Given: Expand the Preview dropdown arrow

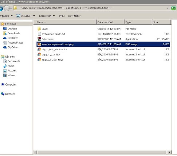Looking at the screenshot, I should coord(34,16).
